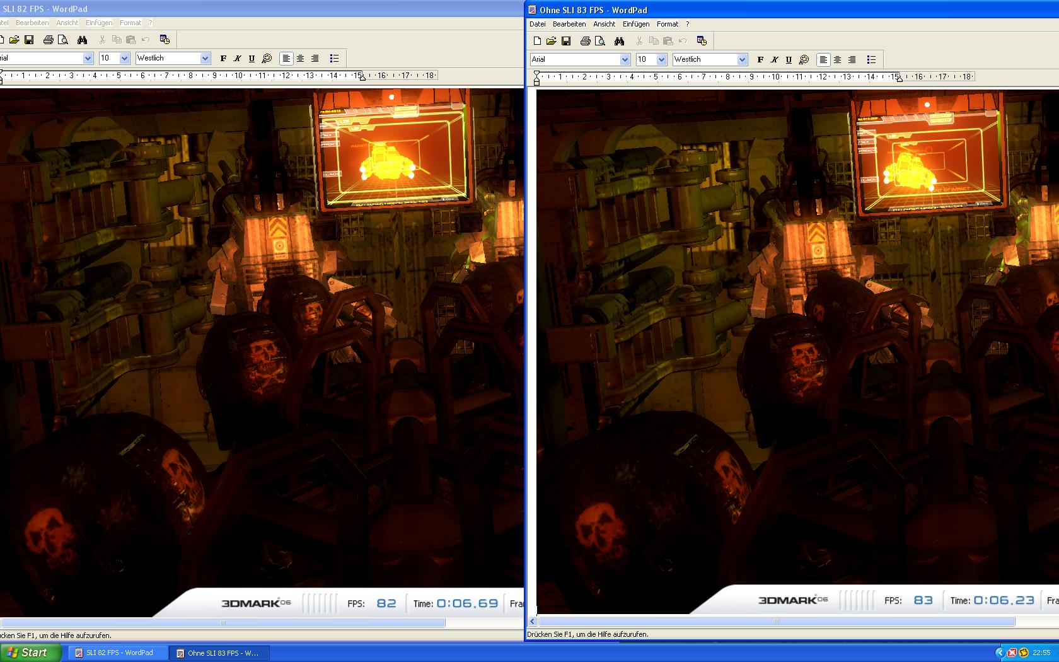Open Find binoculars in SLI 82 FPS window

point(82,40)
